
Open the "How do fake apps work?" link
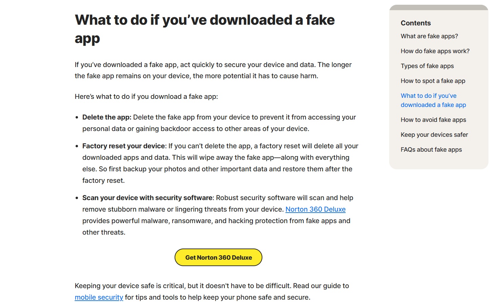tap(435, 51)
